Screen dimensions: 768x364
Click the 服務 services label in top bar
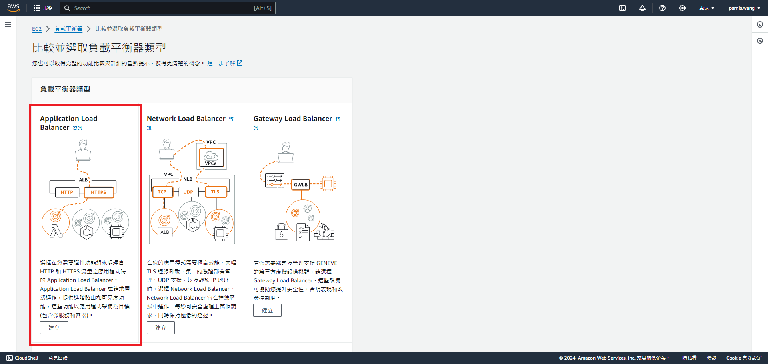48,8
